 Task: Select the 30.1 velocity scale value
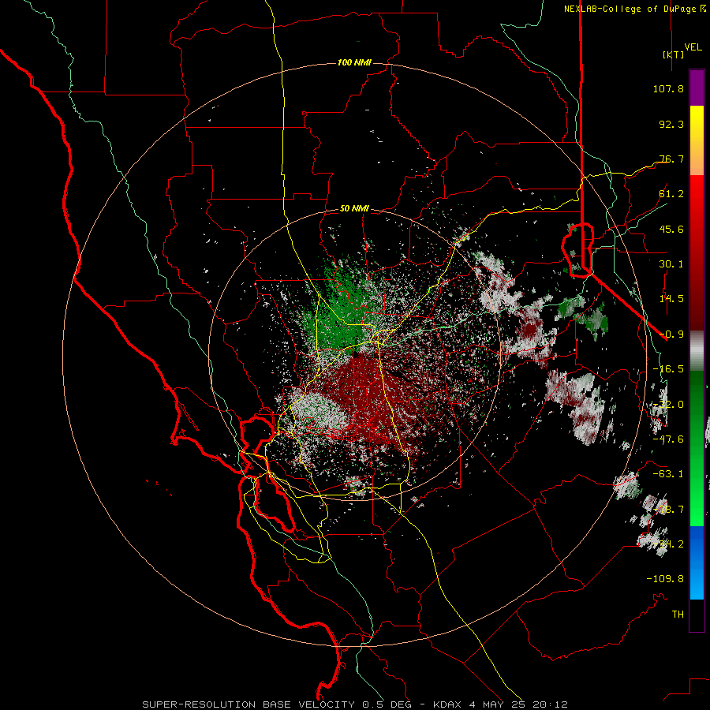[671, 264]
